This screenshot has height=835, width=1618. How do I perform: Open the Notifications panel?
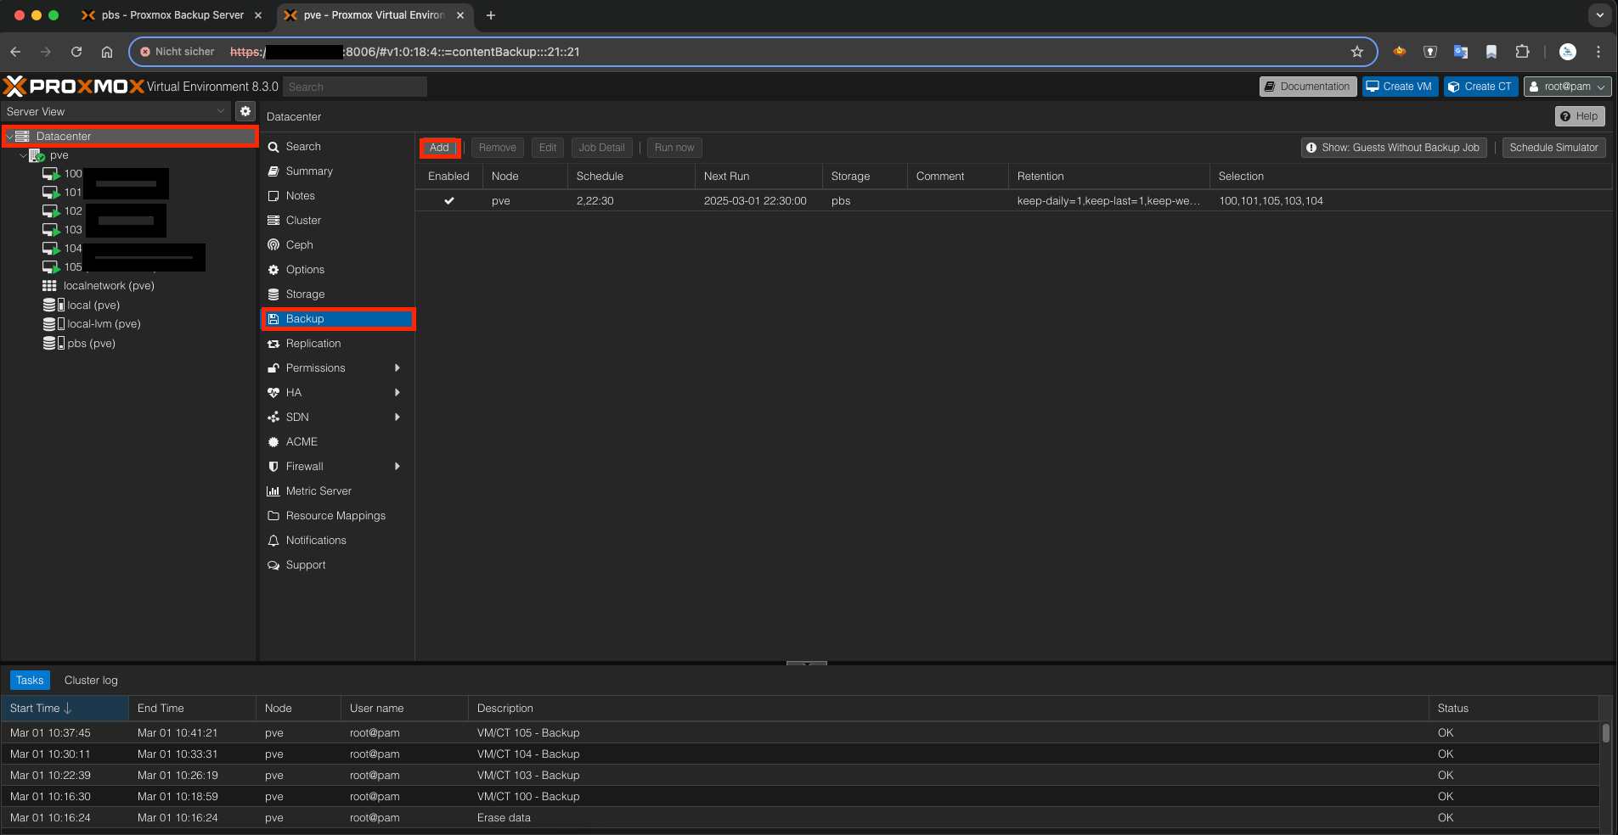click(x=316, y=540)
